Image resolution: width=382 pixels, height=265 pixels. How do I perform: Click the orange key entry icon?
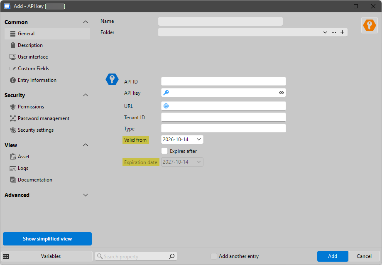[x=369, y=25]
